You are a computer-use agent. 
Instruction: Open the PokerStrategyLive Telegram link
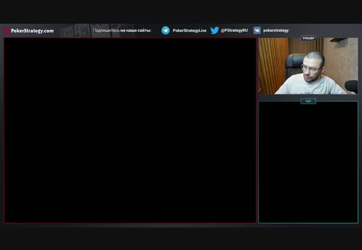pyautogui.click(x=189, y=31)
